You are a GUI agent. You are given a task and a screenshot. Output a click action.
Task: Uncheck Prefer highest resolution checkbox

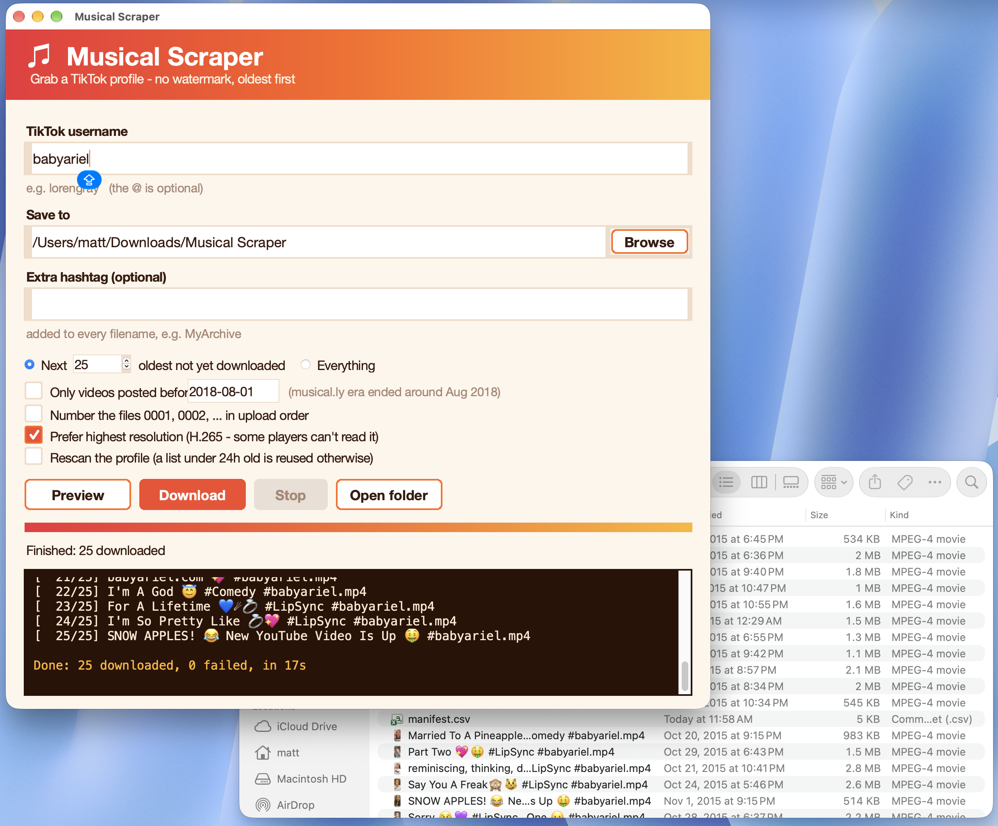coord(34,436)
